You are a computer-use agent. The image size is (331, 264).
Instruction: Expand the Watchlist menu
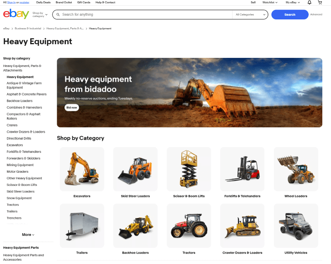(270, 2)
